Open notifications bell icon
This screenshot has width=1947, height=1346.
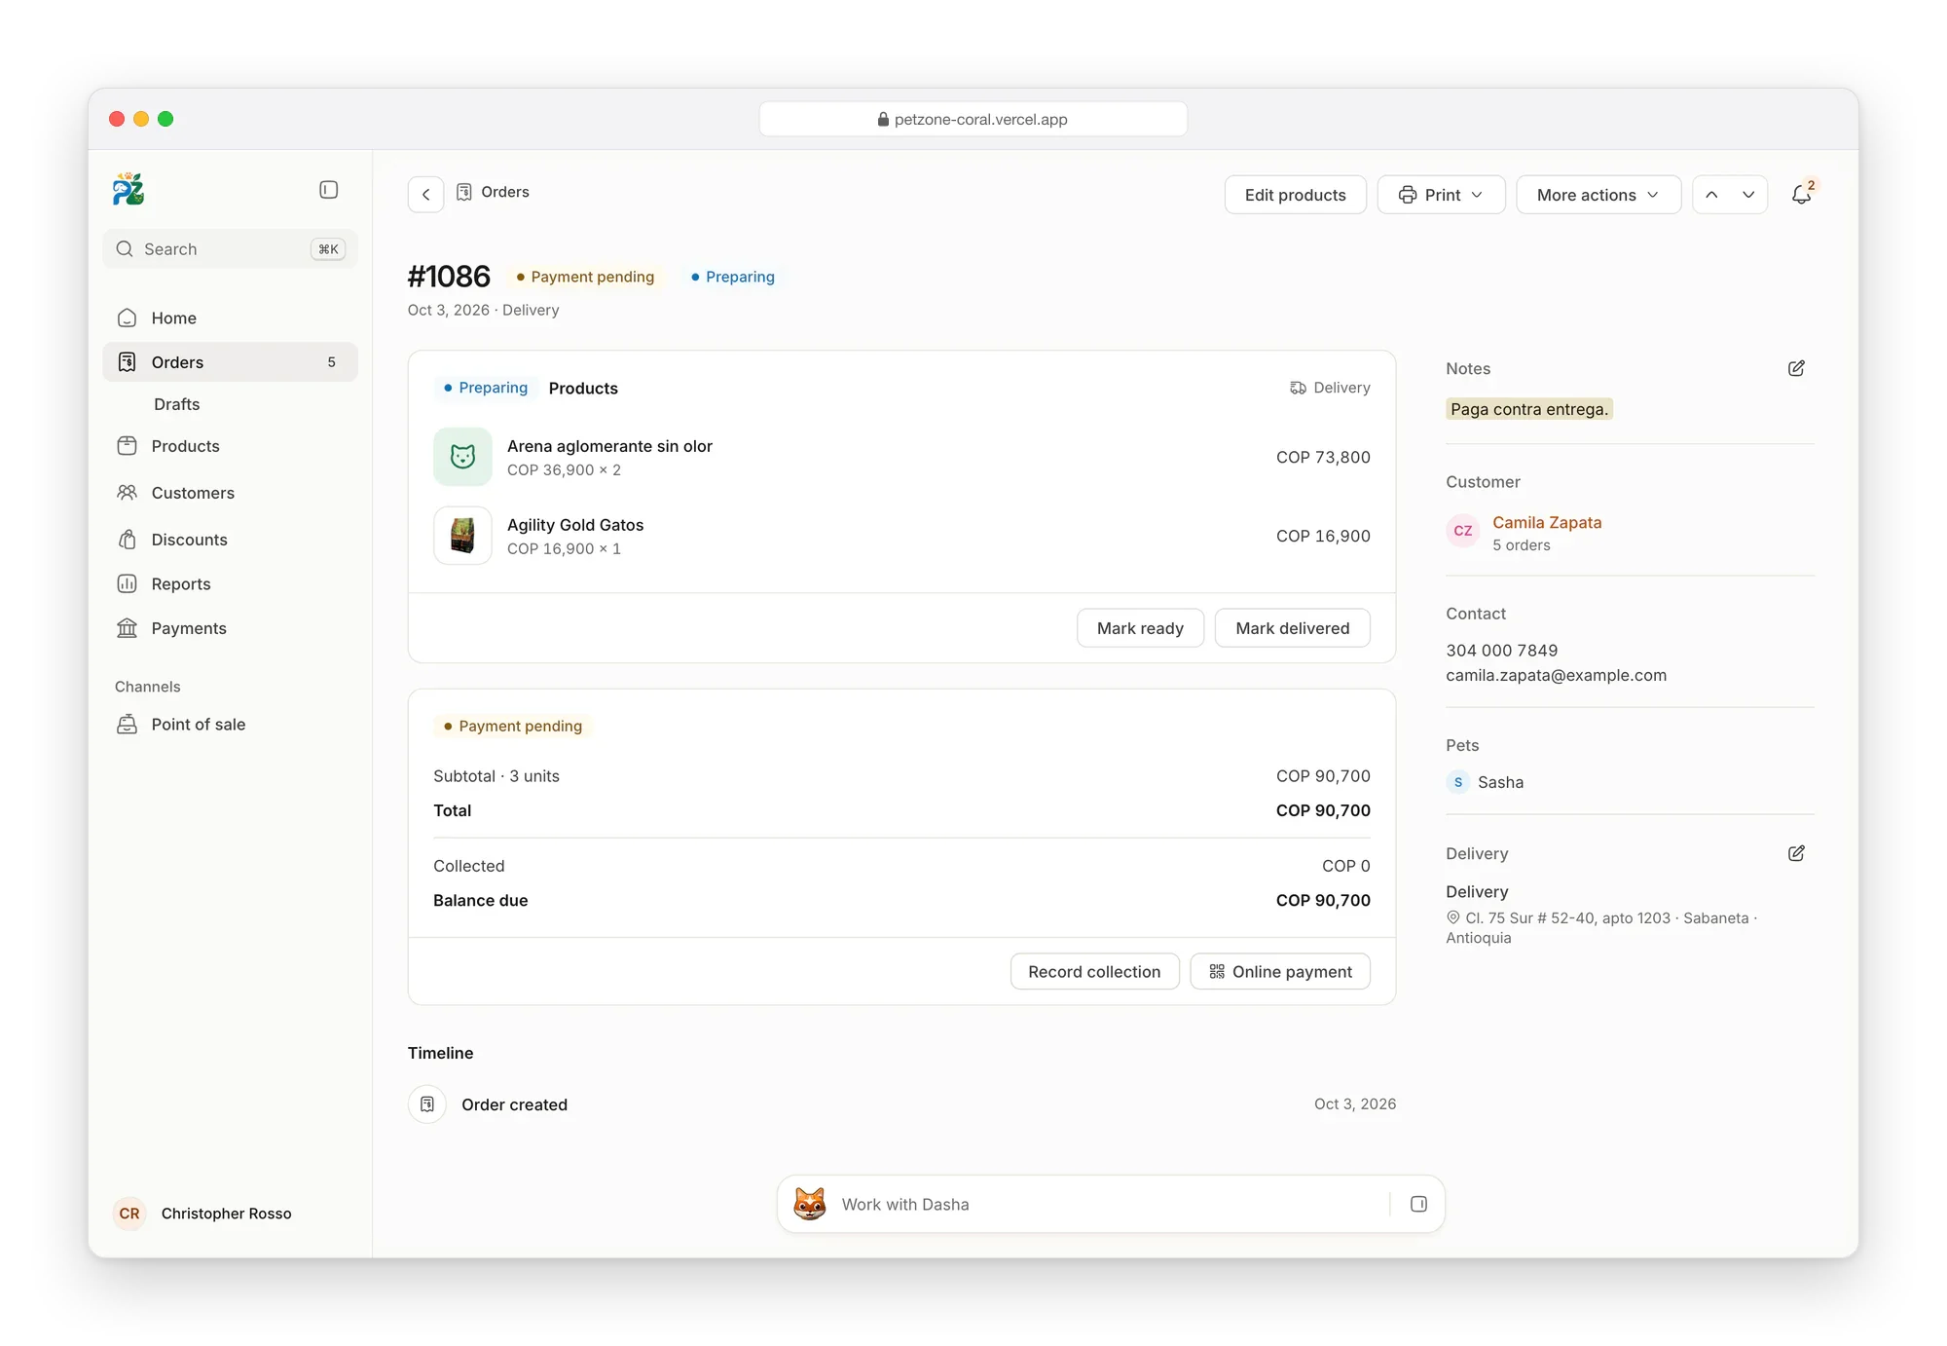pyautogui.click(x=1802, y=194)
